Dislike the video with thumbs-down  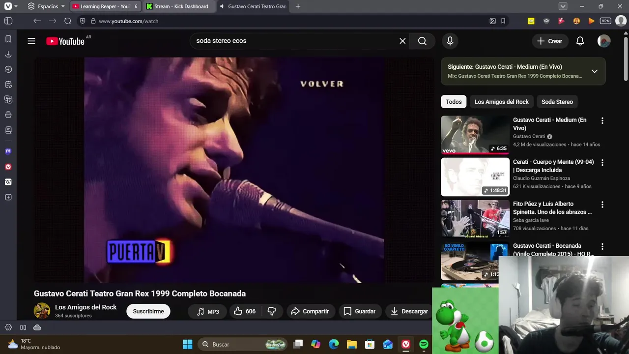[272, 311]
